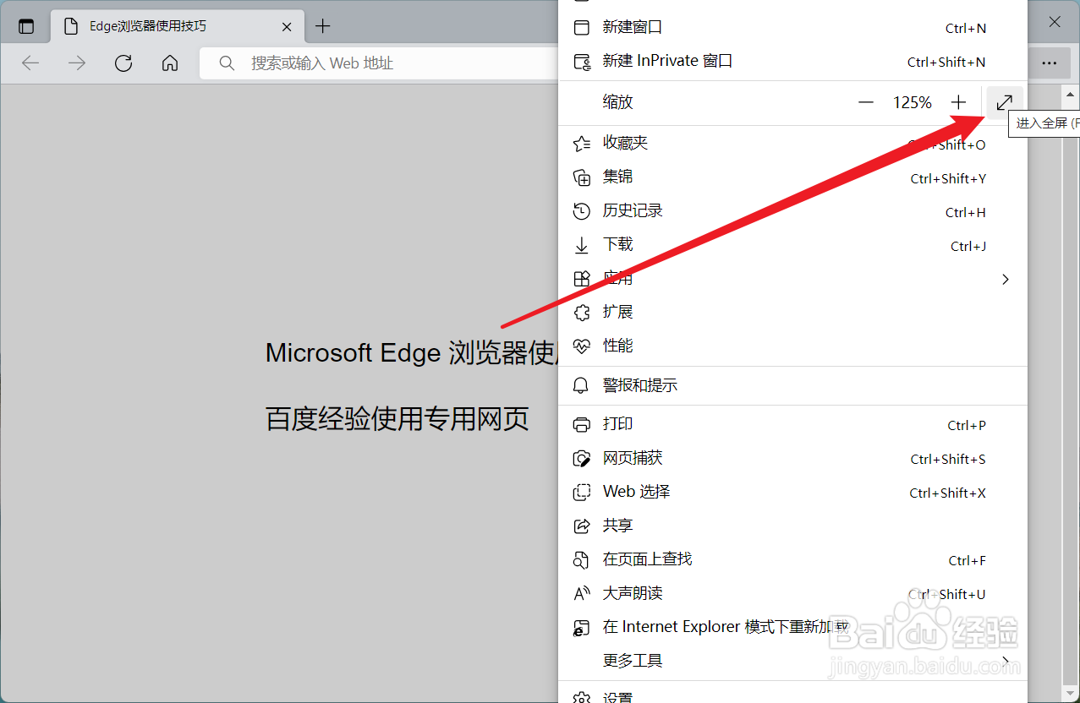Viewport: 1080px width, 703px height.
Task: Choose 在页面上查找 find on page
Action: click(793, 559)
